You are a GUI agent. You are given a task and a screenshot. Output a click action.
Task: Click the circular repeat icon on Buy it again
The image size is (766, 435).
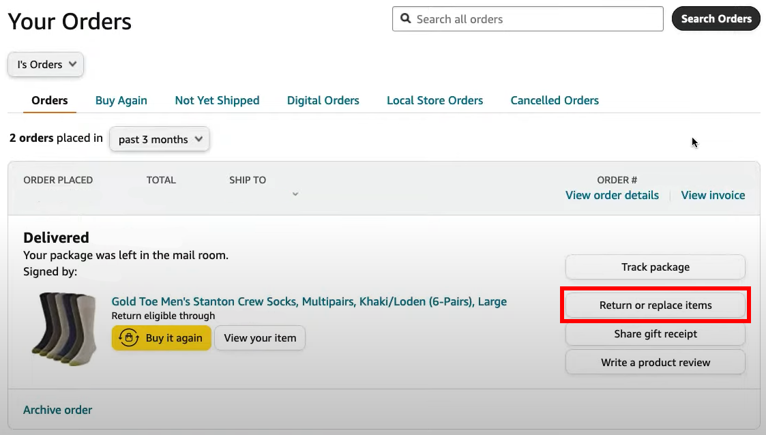tap(129, 337)
